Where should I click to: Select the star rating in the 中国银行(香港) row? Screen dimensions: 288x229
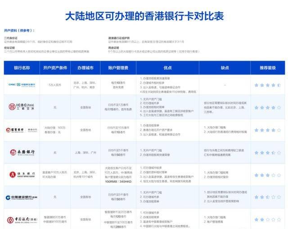pos(268,220)
